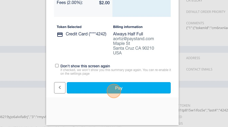Click the settings page helper text
This screenshot has height=127, width=228.
(116, 72)
